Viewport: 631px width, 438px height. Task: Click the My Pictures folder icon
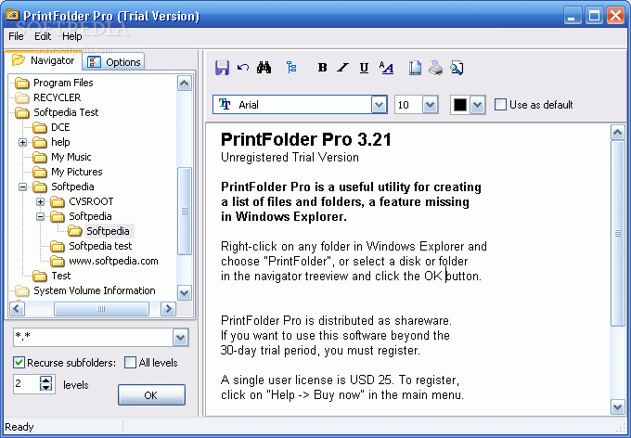tap(39, 173)
